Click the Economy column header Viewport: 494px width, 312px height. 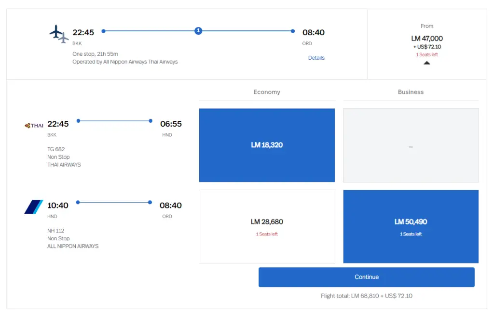click(x=267, y=92)
